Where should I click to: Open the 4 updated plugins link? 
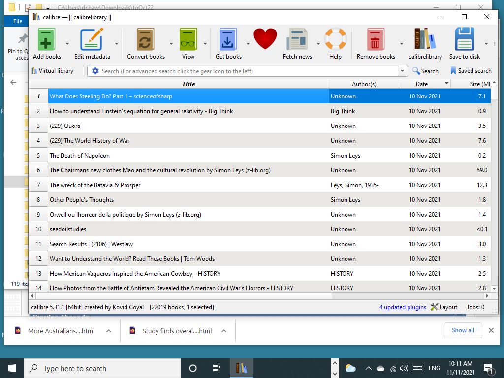[403, 307]
